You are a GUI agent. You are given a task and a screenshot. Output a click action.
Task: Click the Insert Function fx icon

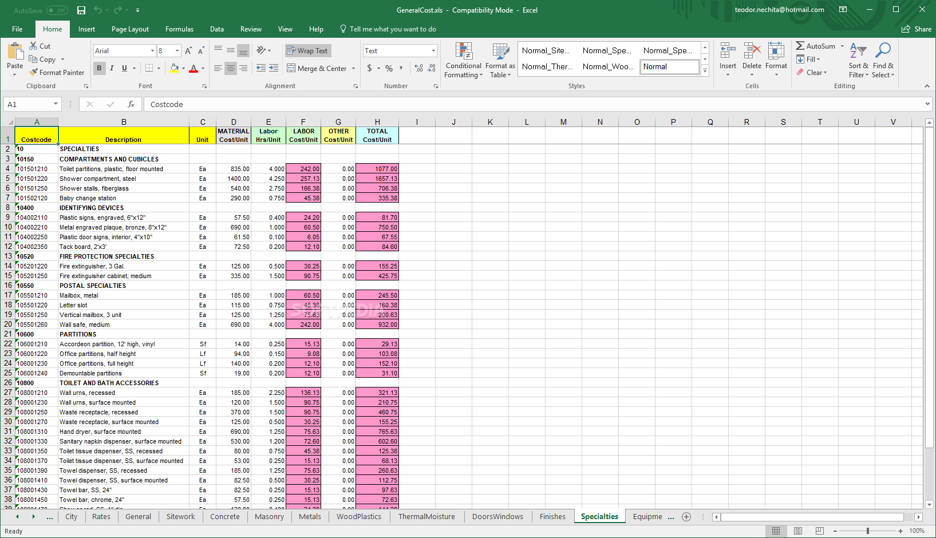(131, 104)
